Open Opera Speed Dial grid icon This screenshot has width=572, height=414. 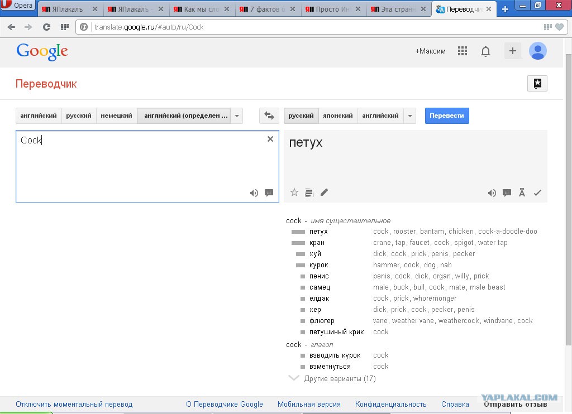coord(65,27)
